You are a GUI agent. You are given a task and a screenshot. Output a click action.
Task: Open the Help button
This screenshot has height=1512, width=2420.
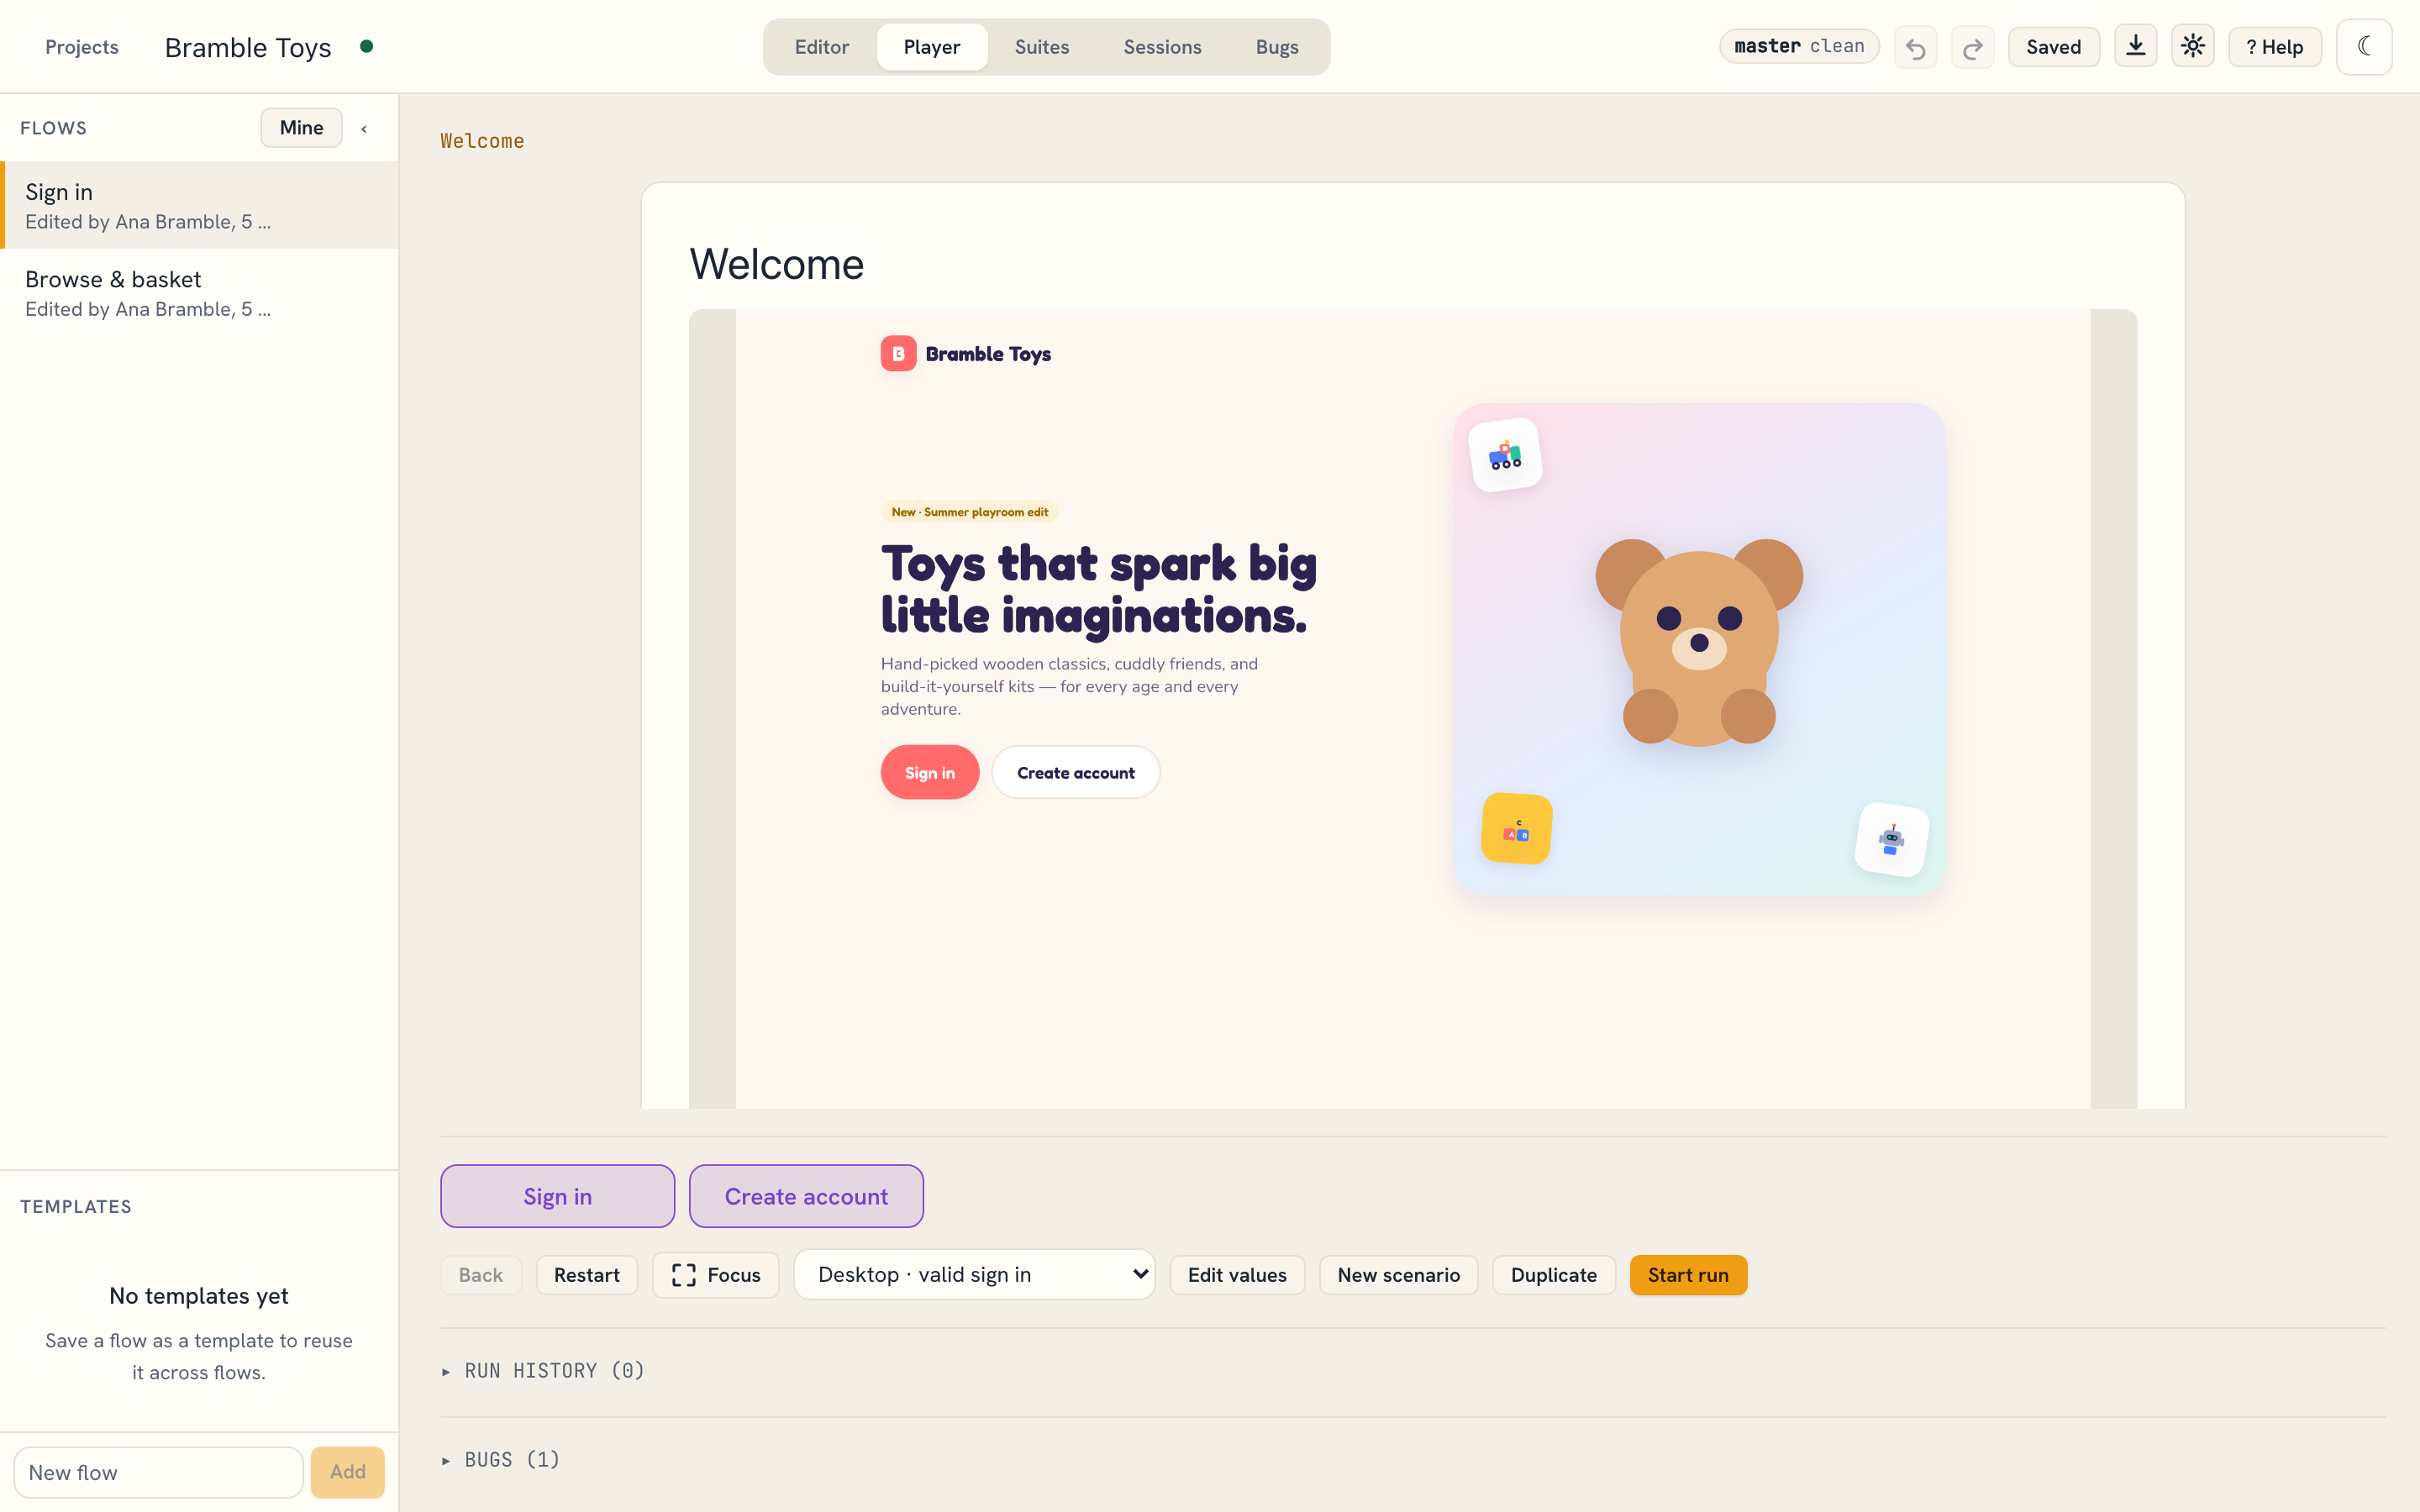click(2274, 47)
